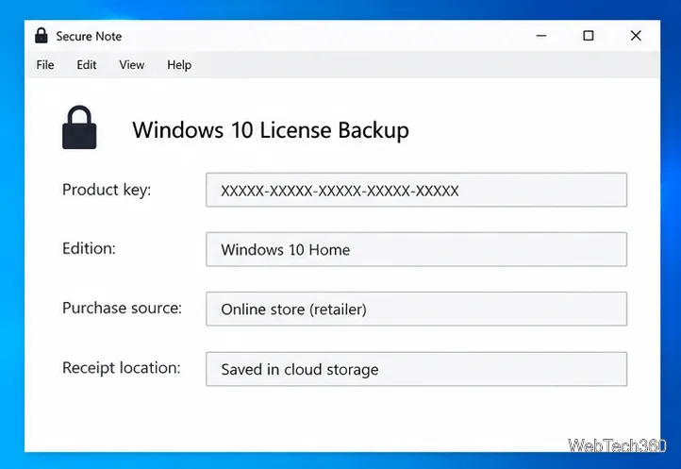Click the Product key input field
This screenshot has height=469, width=681.
point(416,190)
